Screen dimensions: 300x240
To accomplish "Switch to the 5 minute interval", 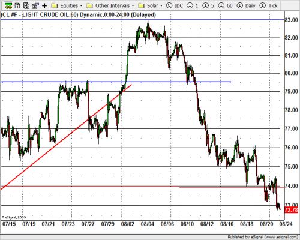I will (208, 5).
